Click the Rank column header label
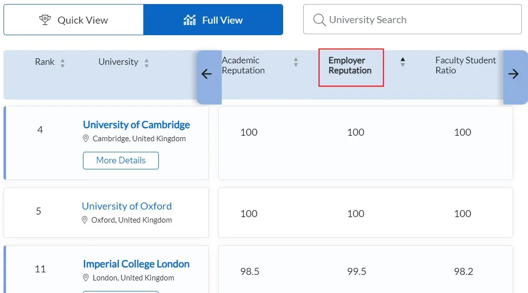528x293 pixels. click(44, 62)
